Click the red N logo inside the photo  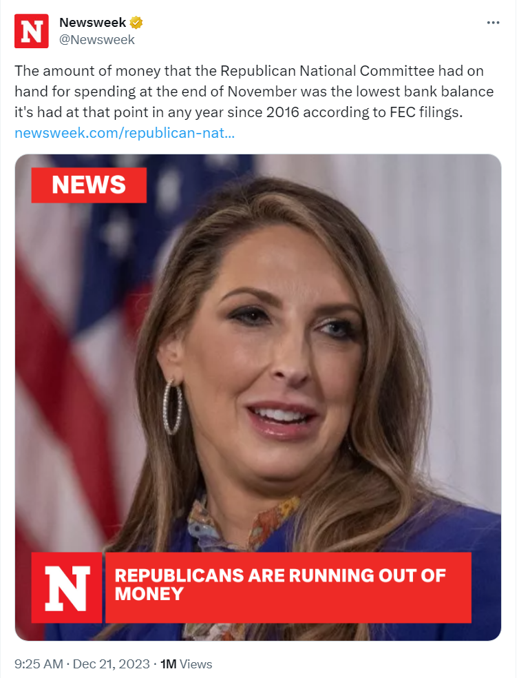[67, 588]
